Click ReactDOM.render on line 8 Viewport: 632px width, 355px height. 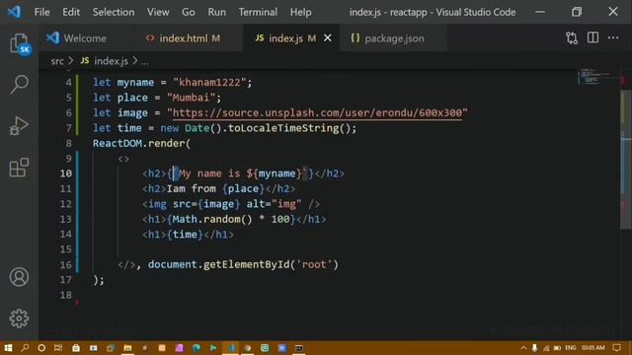pos(138,143)
